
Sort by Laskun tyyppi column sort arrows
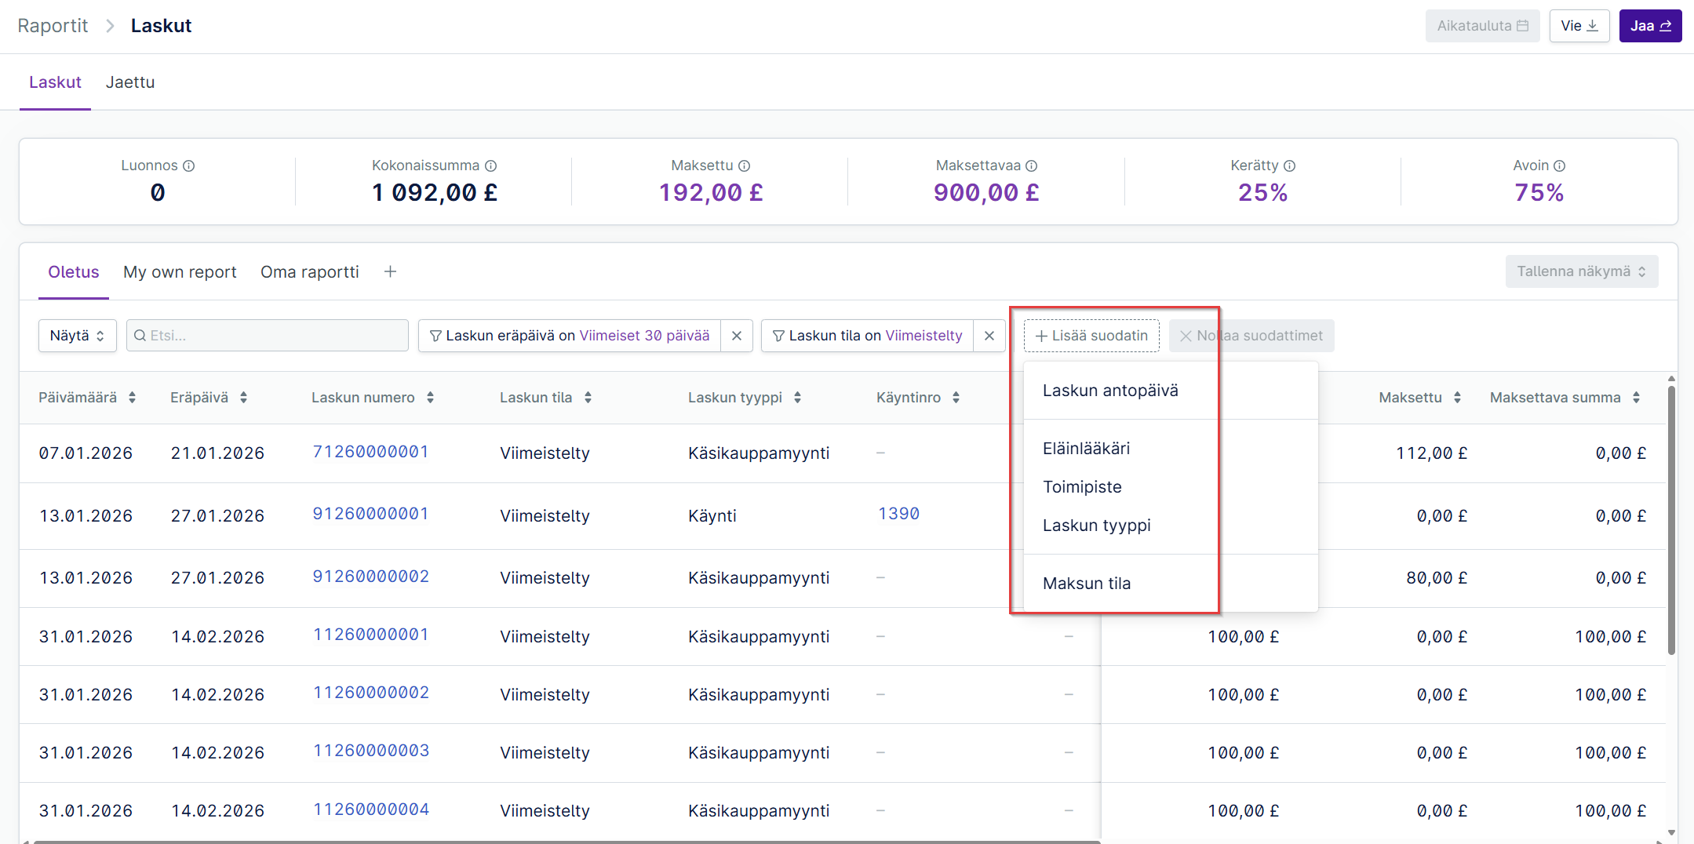(x=798, y=398)
